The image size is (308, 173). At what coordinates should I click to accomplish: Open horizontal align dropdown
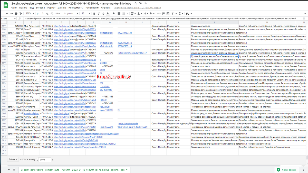tap(133, 13)
